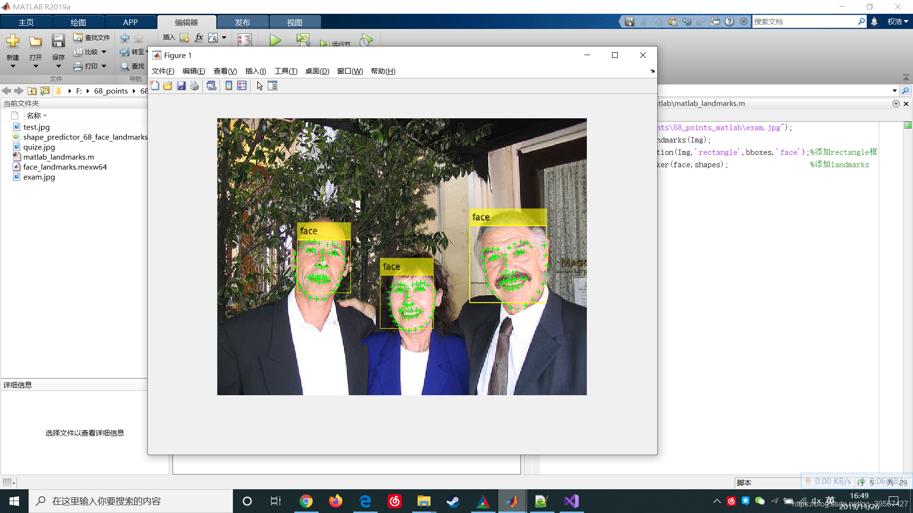Toggle Insert Colorbar in Figure toolbar
This screenshot has height=513, width=913.
pyautogui.click(x=229, y=86)
